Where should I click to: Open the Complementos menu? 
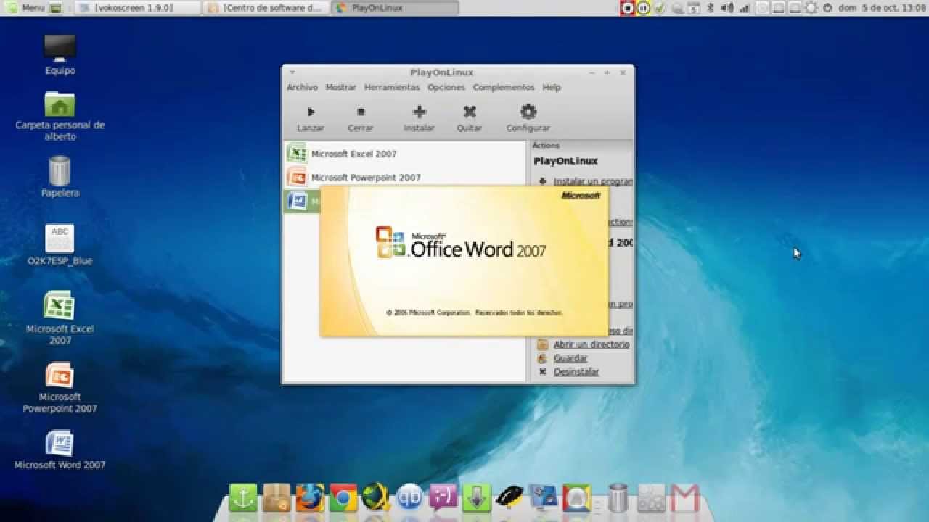point(504,87)
